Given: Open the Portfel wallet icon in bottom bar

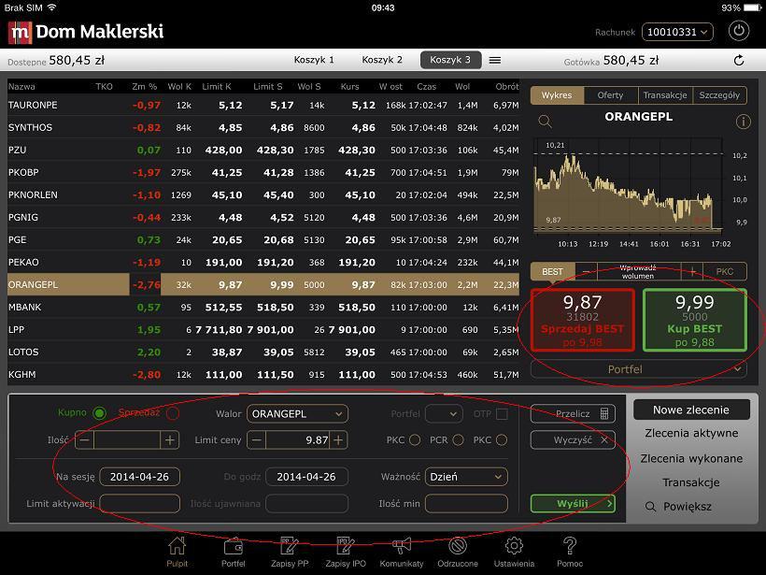Looking at the screenshot, I should pyautogui.click(x=233, y=552).
